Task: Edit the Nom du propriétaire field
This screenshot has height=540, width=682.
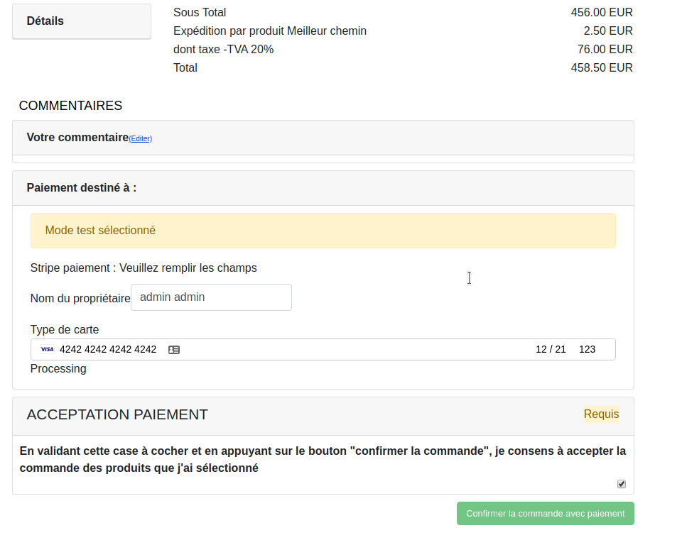Action: (212, 297)
